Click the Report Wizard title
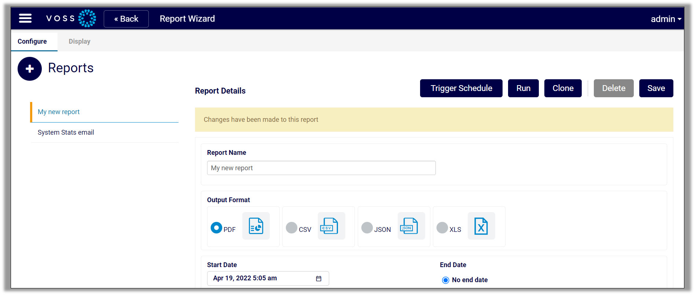The height and width of the screenshot is (295, 695). pos(187,19)
